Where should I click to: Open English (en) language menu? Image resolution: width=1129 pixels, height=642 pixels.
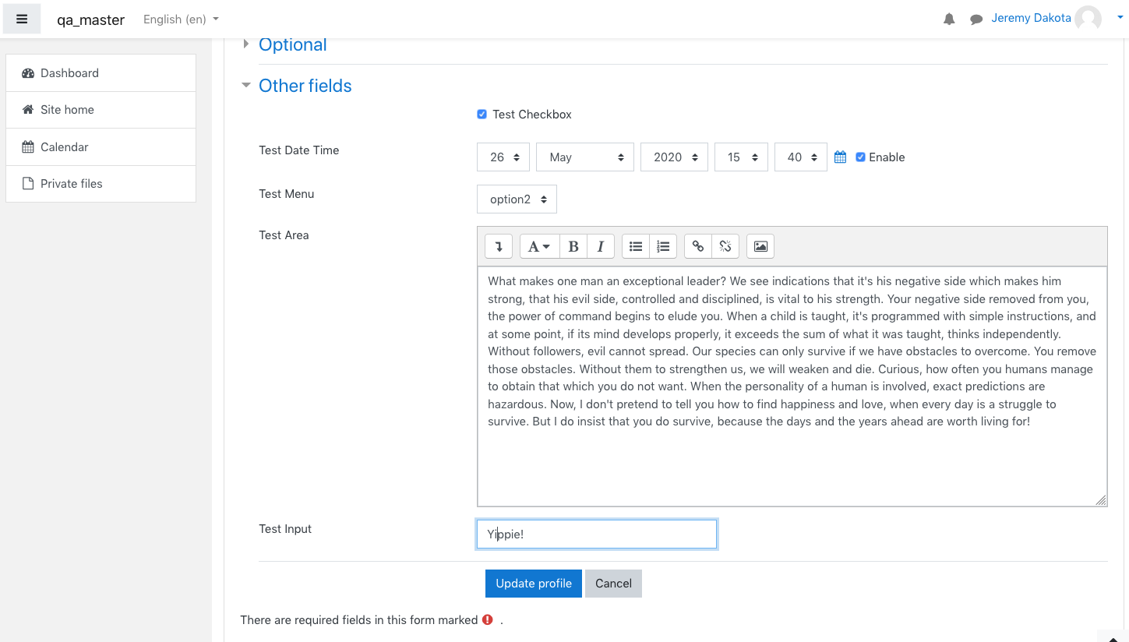(181, 19)
